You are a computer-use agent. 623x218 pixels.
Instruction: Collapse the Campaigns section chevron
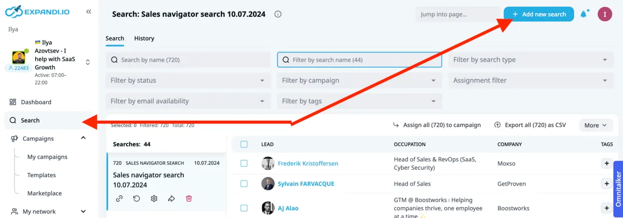coord(83,138)
